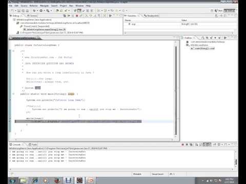Click the Step Into icon in Debug view
Screen dimensions: 246x184
pyautogui.click(x=87, y=16)
